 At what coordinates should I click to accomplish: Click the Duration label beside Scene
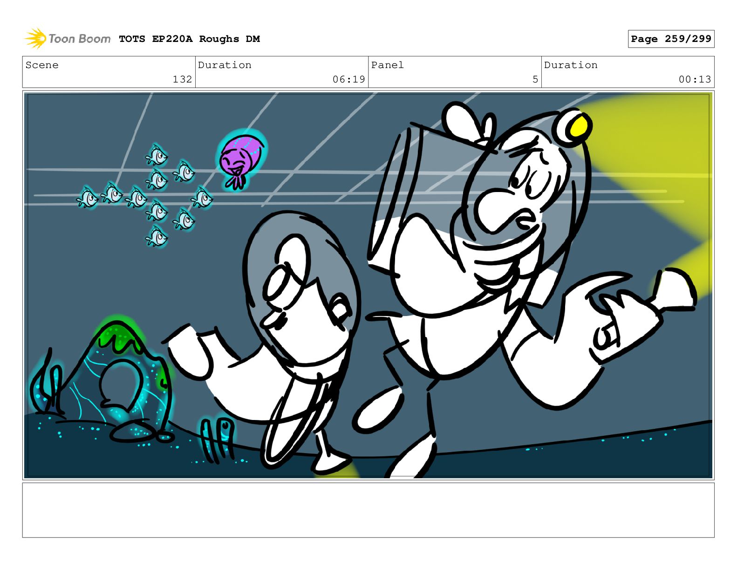(x=225, y=65)
